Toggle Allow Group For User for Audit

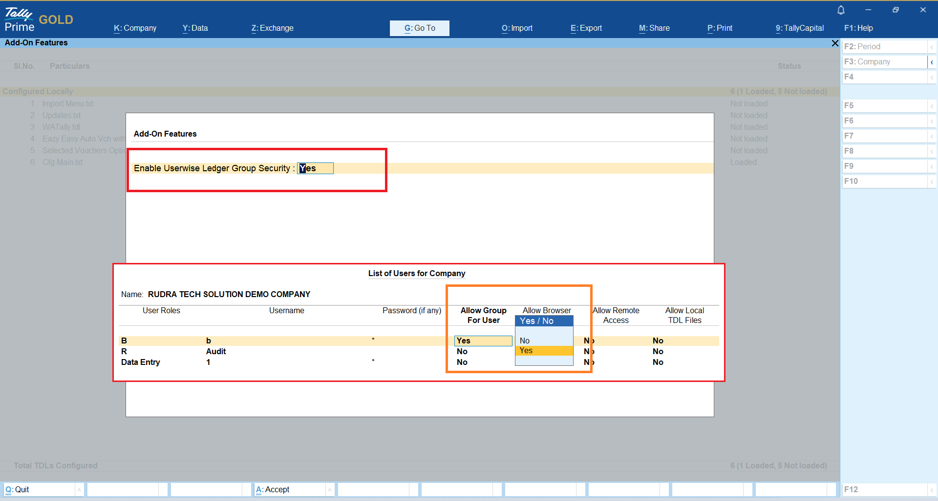click(x=462, y=352)
